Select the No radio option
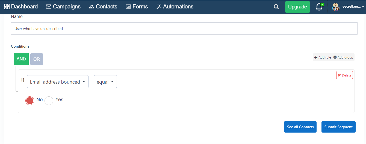Viewport: 366px width, 144px height. (30, 101)
